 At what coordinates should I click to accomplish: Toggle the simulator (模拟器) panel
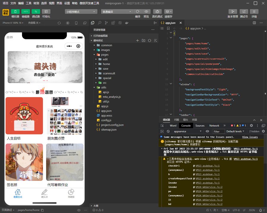tap(15, 12)
